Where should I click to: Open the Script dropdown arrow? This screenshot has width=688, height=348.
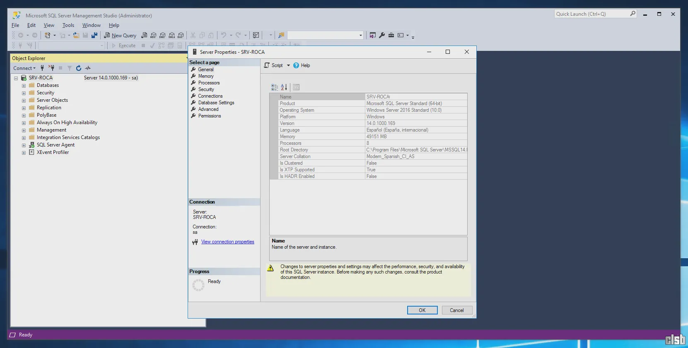[288, 65]
